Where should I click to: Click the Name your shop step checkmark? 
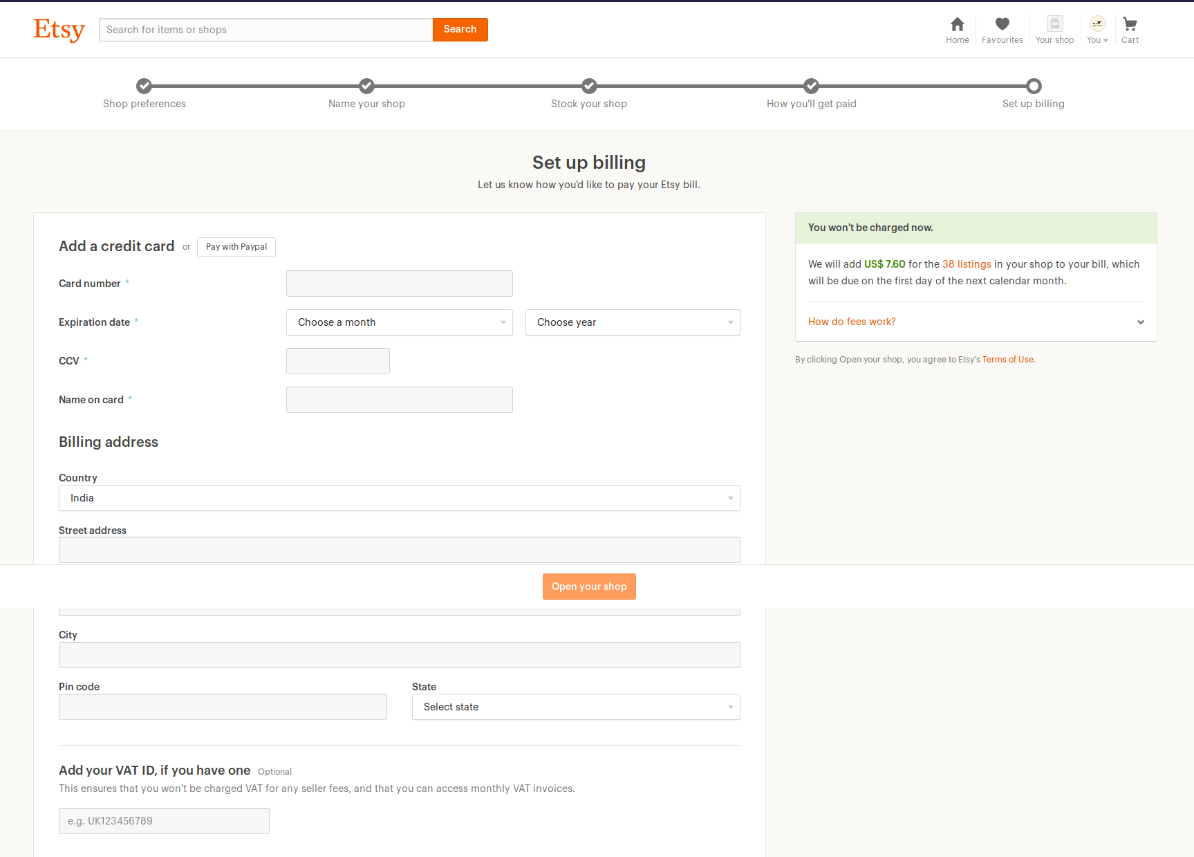pos(366,86)
